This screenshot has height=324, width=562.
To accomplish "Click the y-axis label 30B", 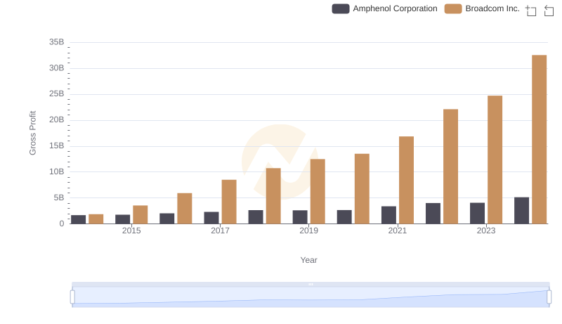I will (x=57, y=68).
